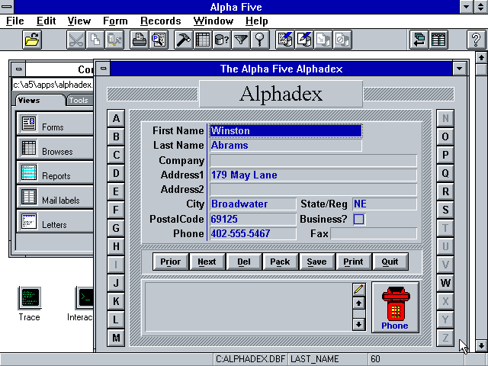Click the scissors cut icon
The image size is (488, 366).
(76, 40)
